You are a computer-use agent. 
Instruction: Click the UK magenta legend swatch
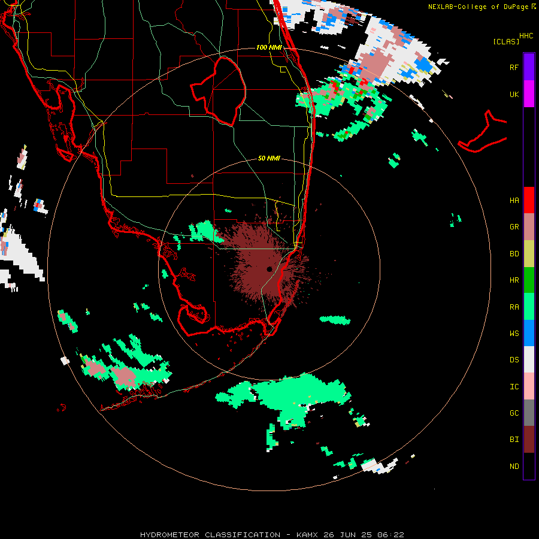point(529,94)
